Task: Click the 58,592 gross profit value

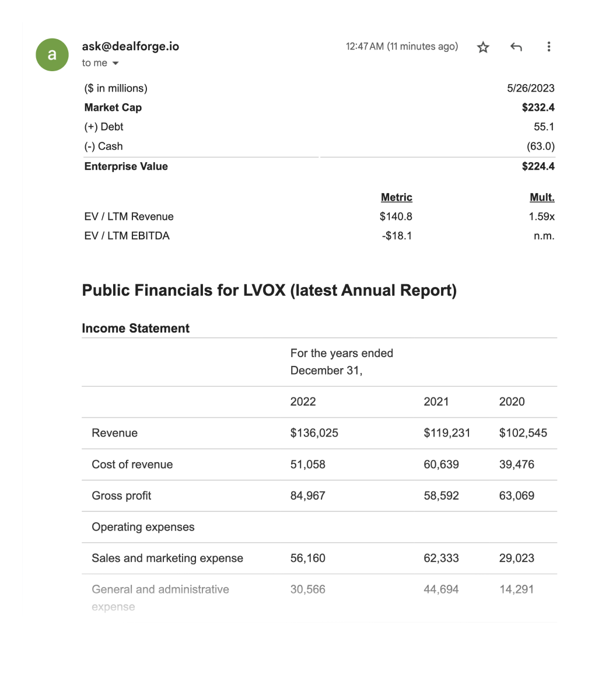Action: tap(441, 496)
